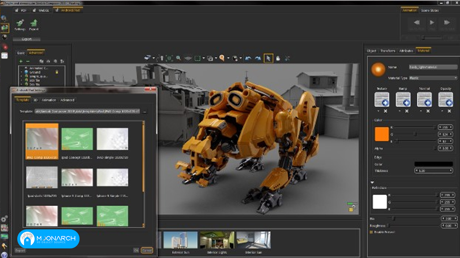Click the Cancel button in settings dialog
This screenshot has width=460, height=258.
[147, 250]
